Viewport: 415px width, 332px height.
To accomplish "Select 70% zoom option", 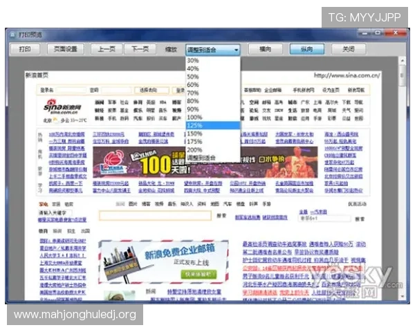I will click(x=213, y=93).
